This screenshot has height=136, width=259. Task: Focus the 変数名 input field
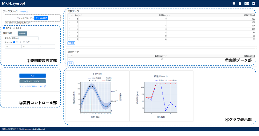tap(25, 38)
